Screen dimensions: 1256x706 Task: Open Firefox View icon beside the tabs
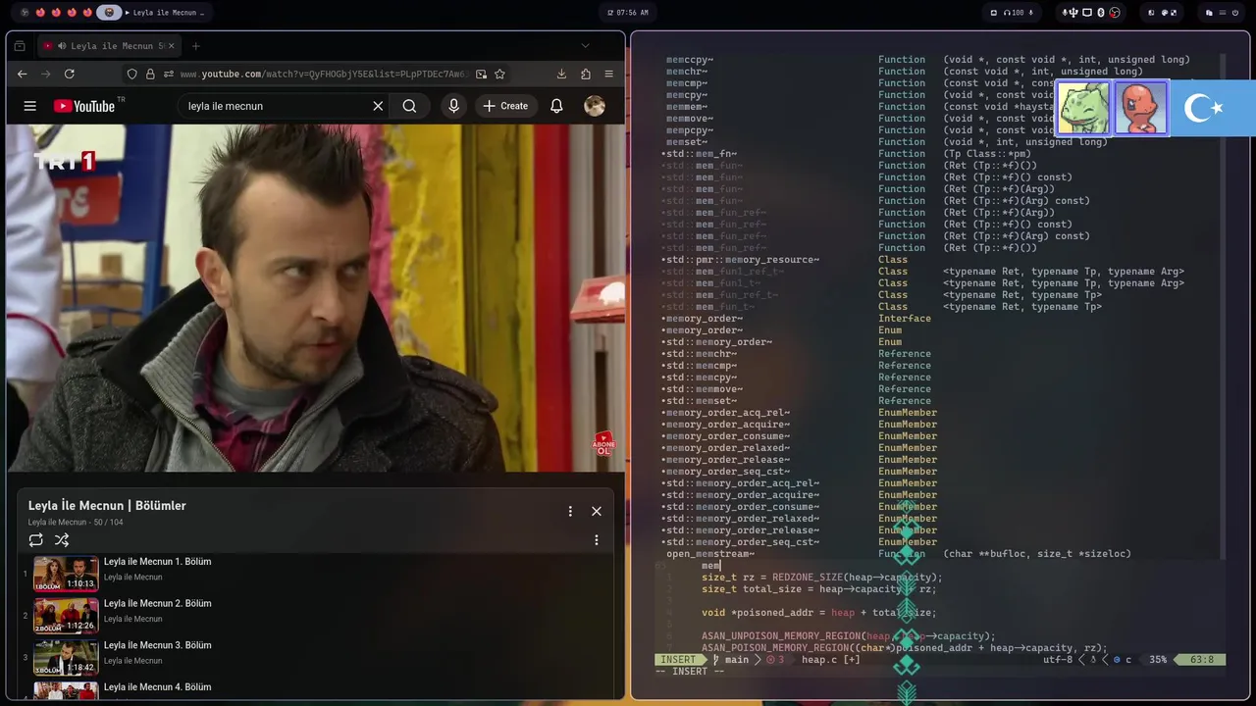(x=20, y=46)
